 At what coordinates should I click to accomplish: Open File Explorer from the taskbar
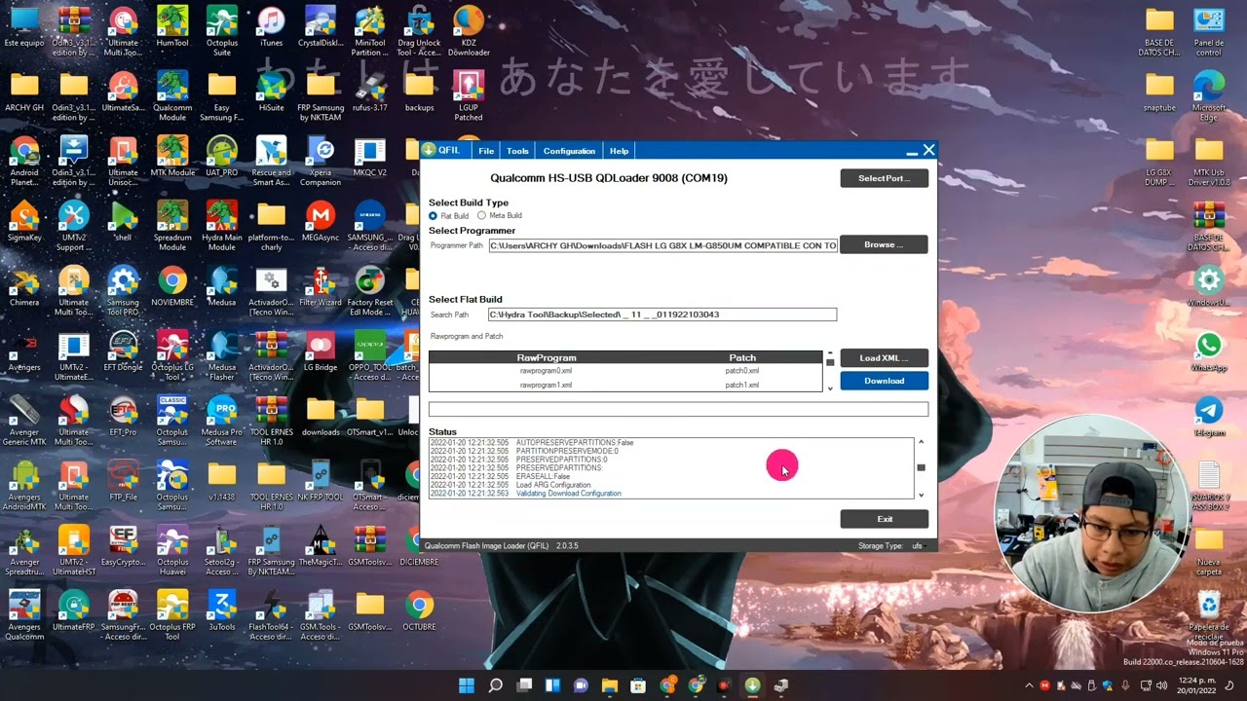point(610,685)
